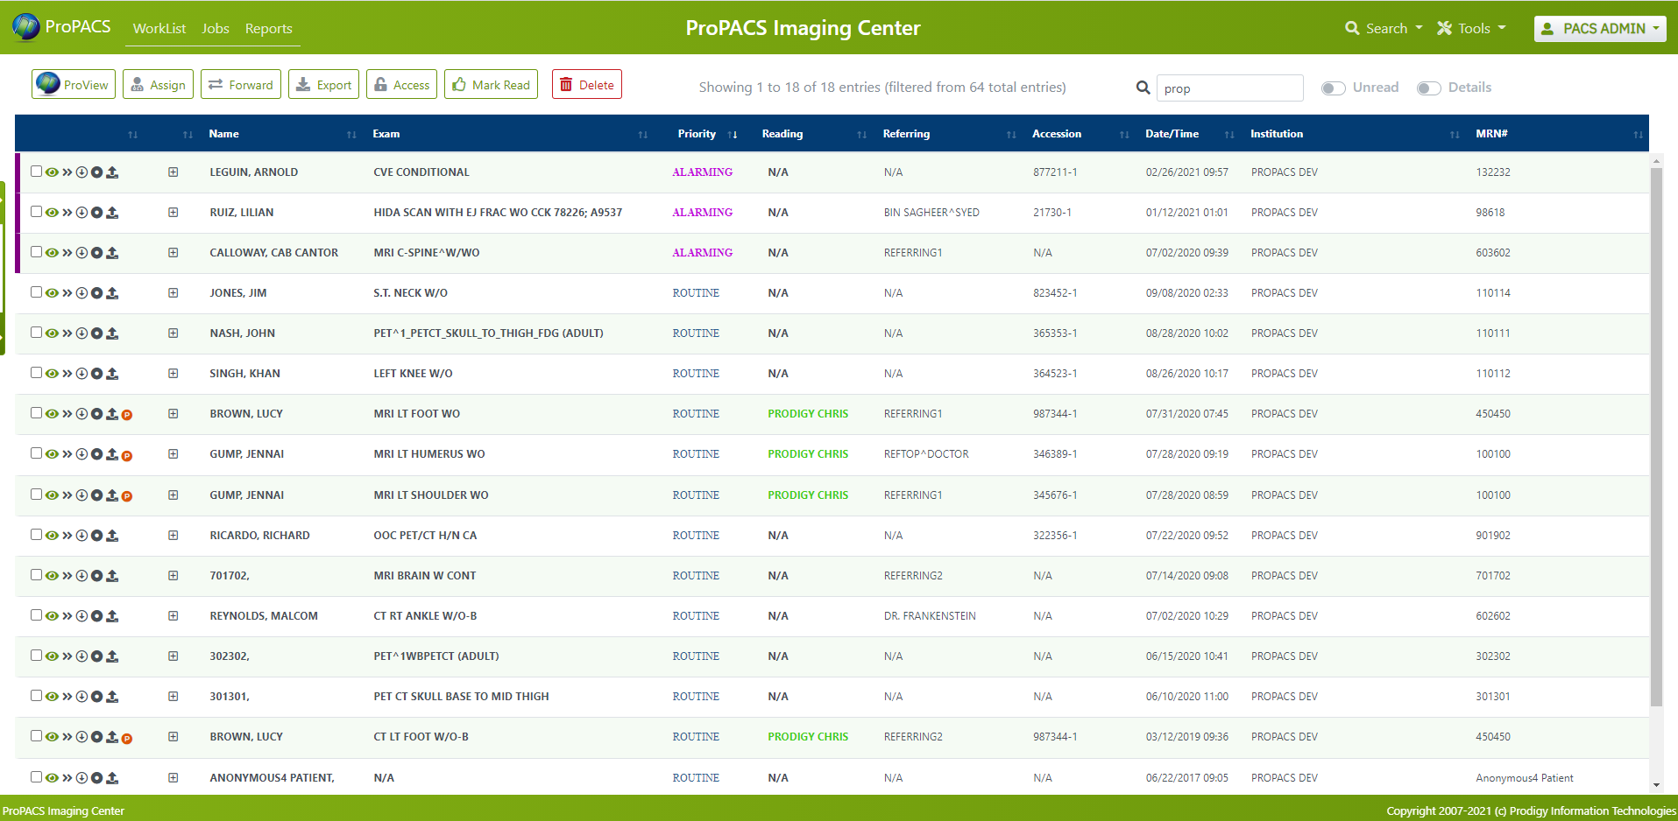Click the Access button
The height and width of the screenshot is (821, 1678).
point(401,84)
